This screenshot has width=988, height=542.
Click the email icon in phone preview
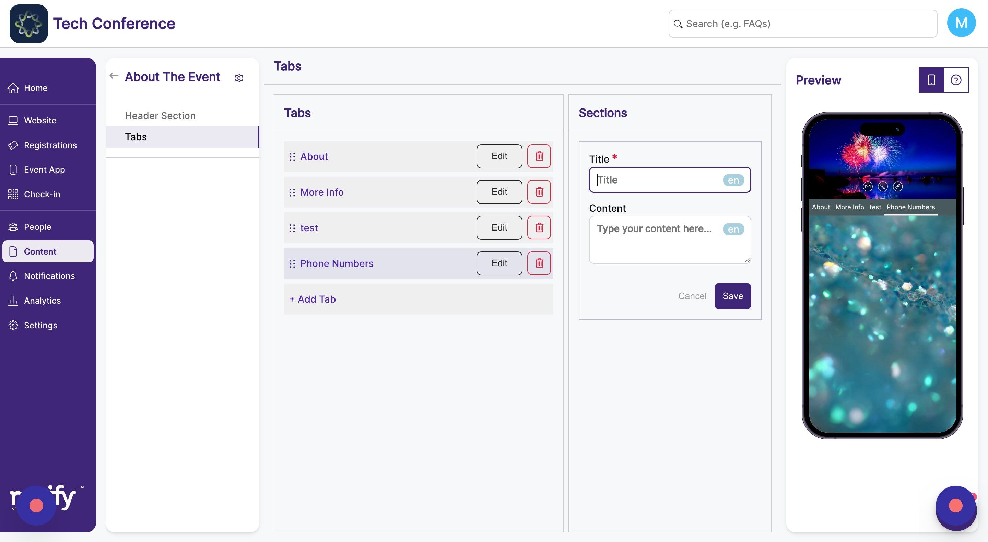[x=868, y=186]
